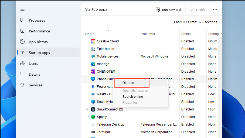Click the startup list vertical scrollbar
Screen dimensions: 245x138
coord(220,94)
